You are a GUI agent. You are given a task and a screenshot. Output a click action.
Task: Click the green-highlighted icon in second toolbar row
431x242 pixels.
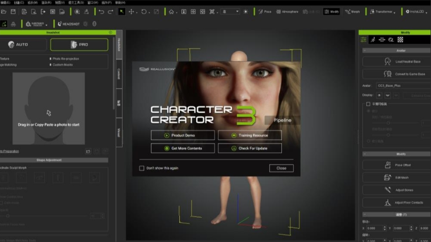tap(4, 24)
